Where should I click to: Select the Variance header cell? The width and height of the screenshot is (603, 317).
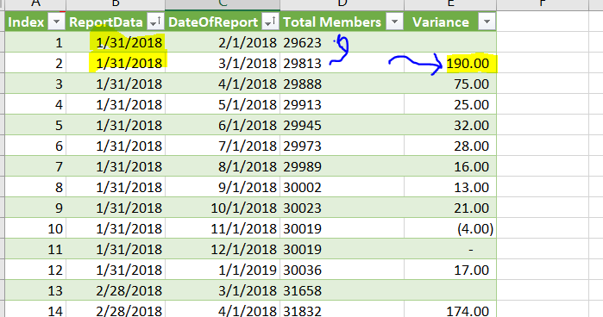tap(450, 22)
